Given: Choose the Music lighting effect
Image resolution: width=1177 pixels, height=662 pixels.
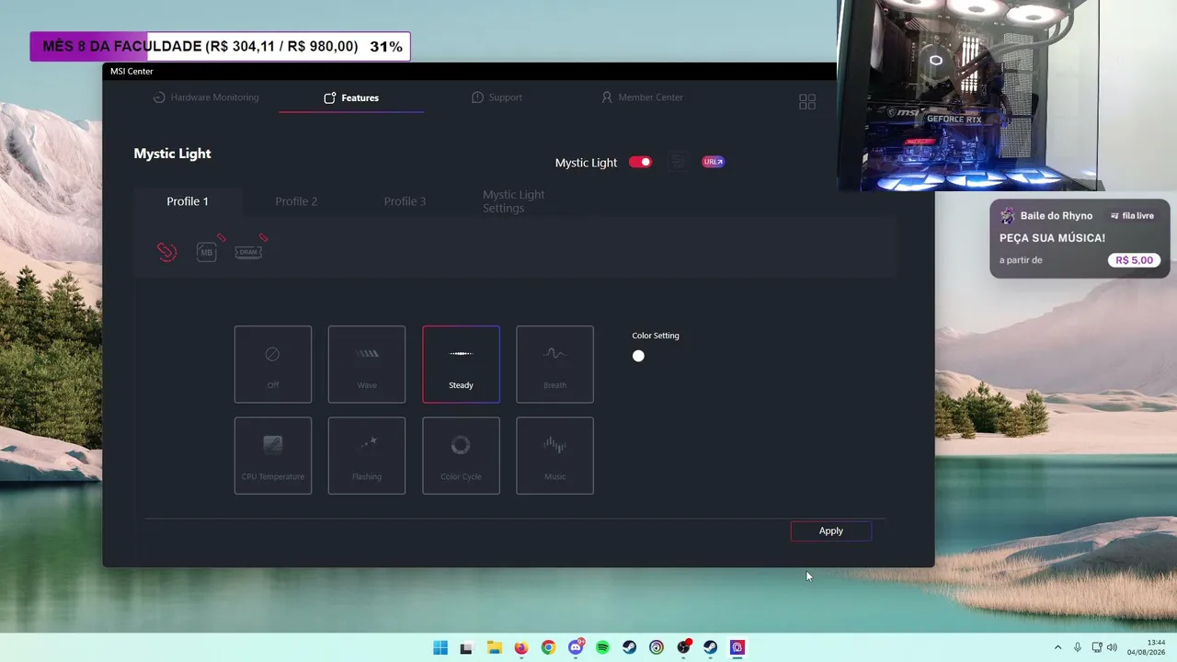Looking at the screenshot, I should tap(554, 456).
